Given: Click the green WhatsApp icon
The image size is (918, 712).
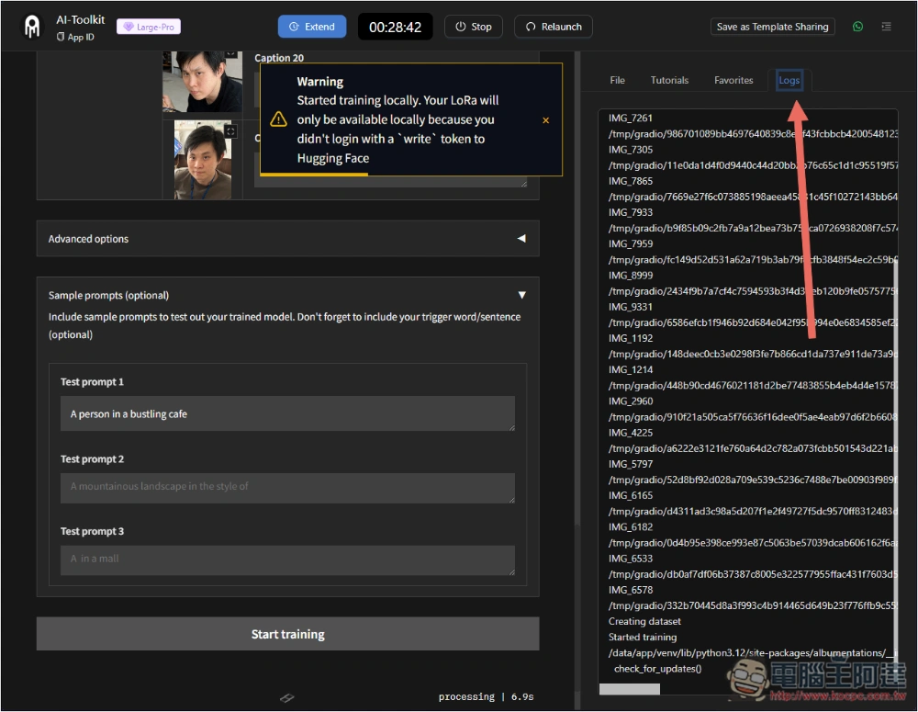Looking at the screenshot, I should (x=857, y=27).
